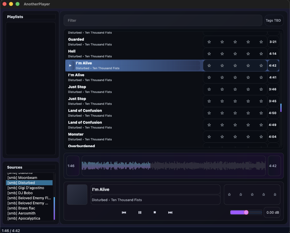
Task: Click the 3:21 duration of Guarded
Action: click(x=273, y=42)
